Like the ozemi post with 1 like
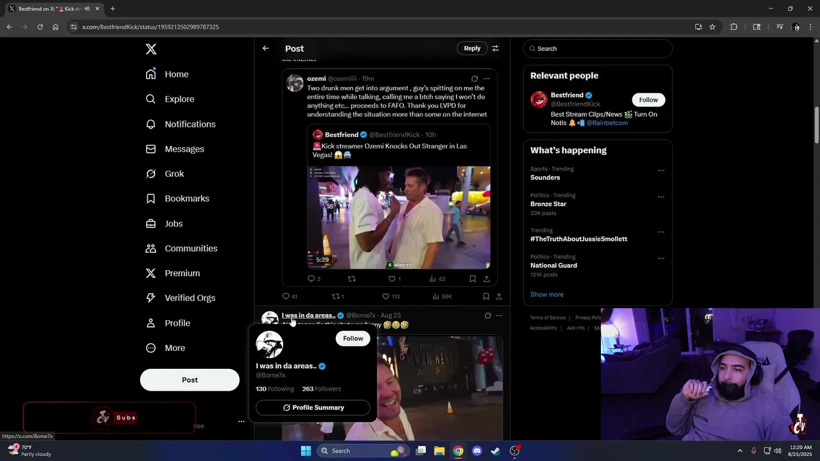Viewport: 820px width, 461px height. pyautogui.click(x=395, y=279)
